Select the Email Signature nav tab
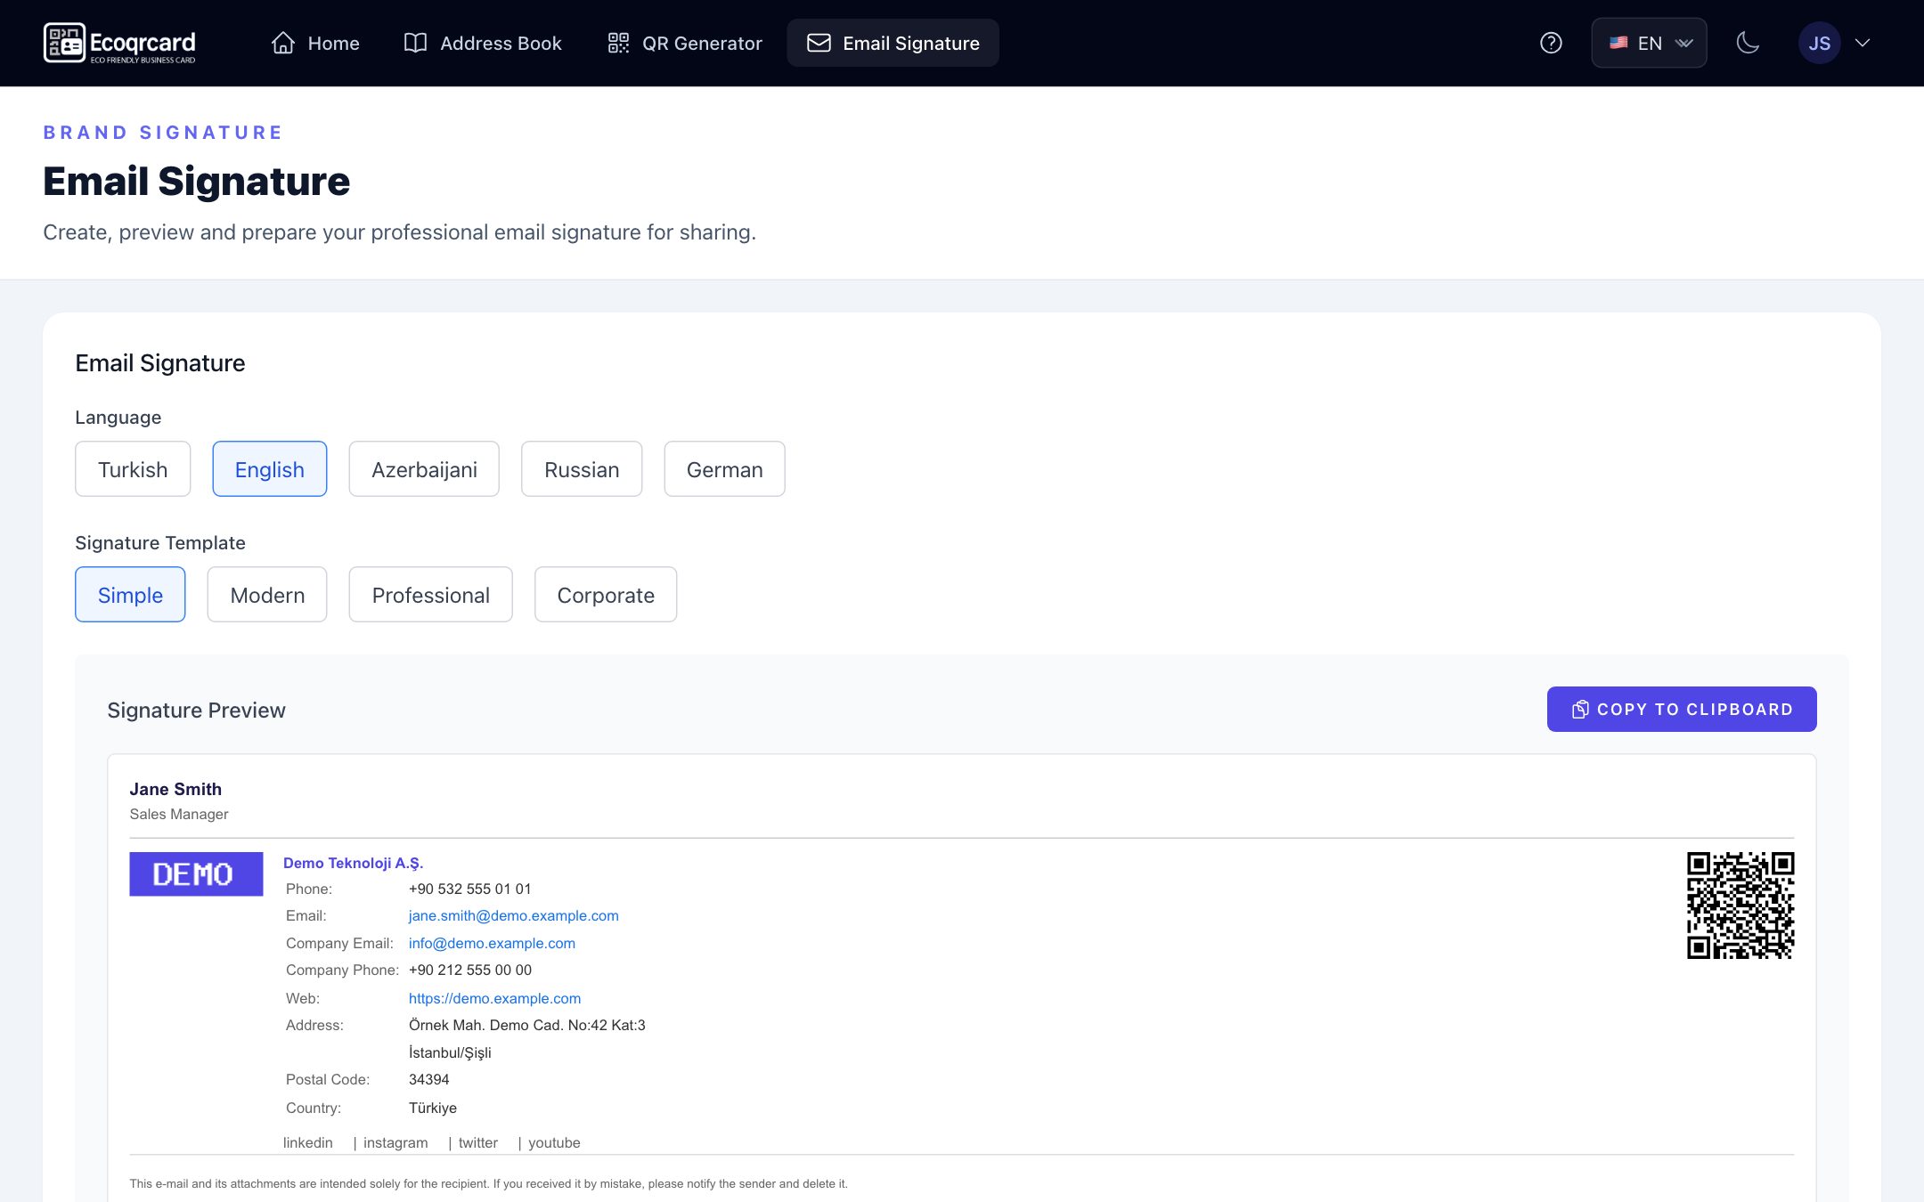This screenshot has height=1202, width=1924. click(x=893, y=43)
